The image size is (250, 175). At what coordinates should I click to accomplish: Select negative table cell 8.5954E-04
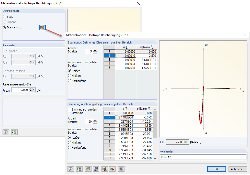pos(124,130)
